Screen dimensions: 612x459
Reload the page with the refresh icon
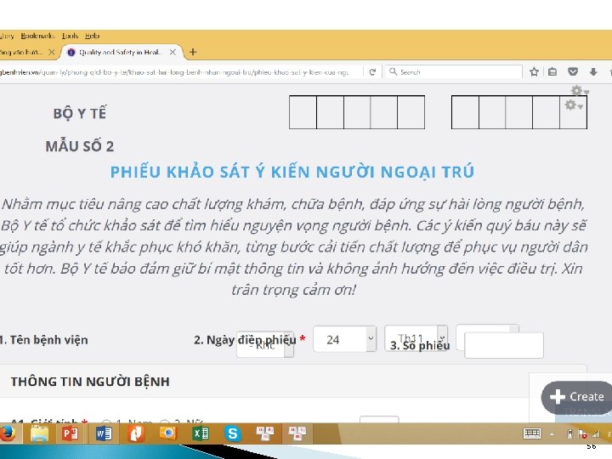click(372, 71)
